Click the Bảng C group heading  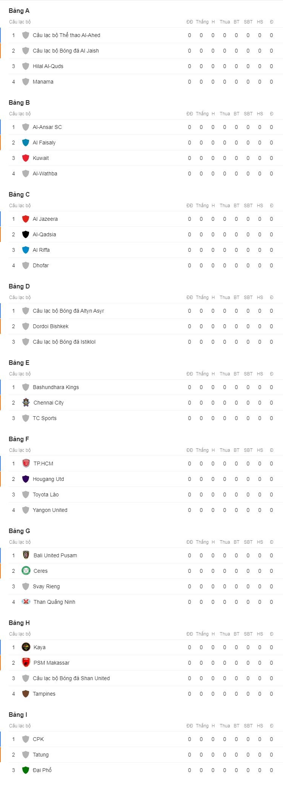click(x=19, y=194)
